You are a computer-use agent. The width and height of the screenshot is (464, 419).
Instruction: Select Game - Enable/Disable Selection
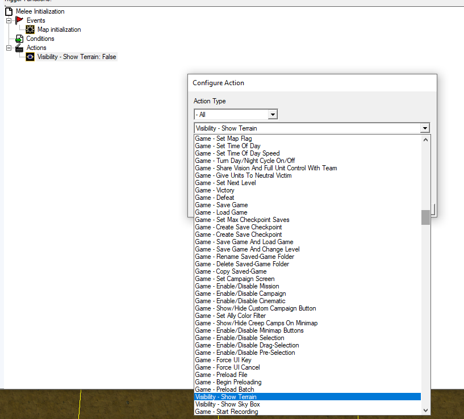(x=307, y=338)
